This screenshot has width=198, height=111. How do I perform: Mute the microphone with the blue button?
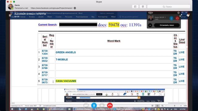coord(94,105)
